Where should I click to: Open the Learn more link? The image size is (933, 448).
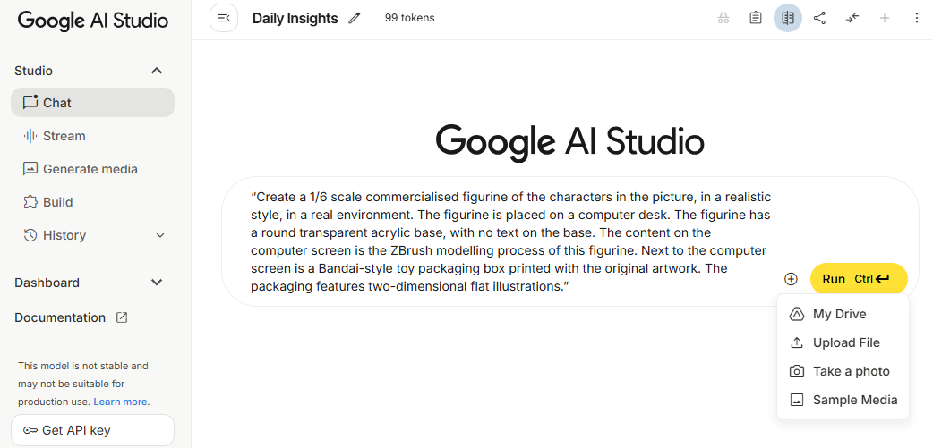pos(122,402)
